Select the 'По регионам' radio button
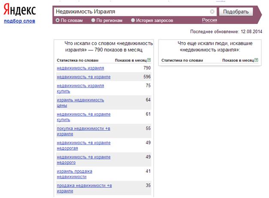Viewport: 269px width, 198px height. tap(93, 21)
